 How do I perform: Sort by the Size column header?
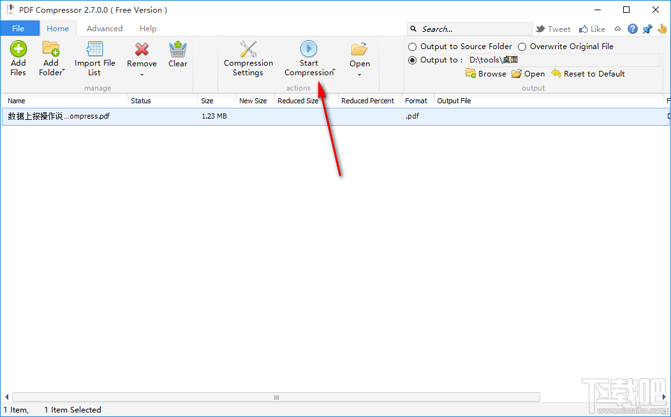218,101
